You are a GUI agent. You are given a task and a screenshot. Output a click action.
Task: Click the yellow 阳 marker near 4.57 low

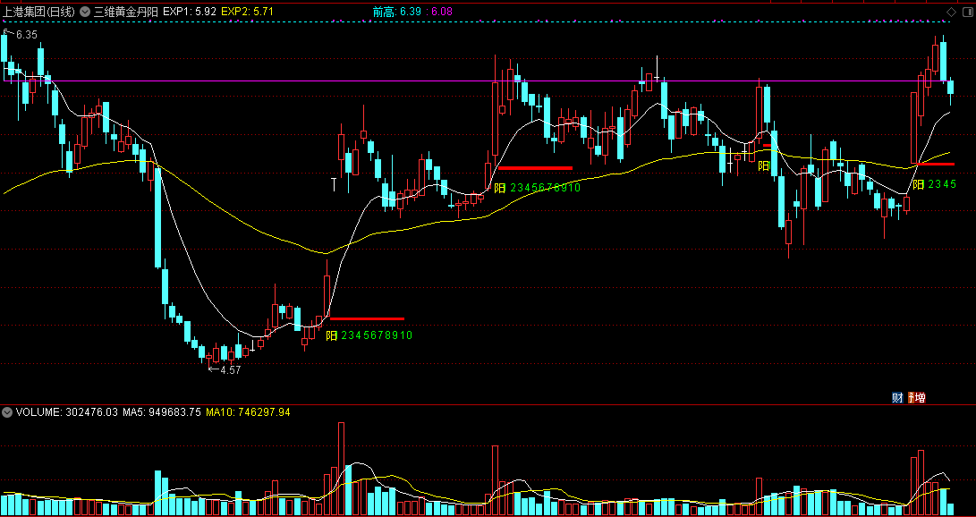click(x=332, y=336)
